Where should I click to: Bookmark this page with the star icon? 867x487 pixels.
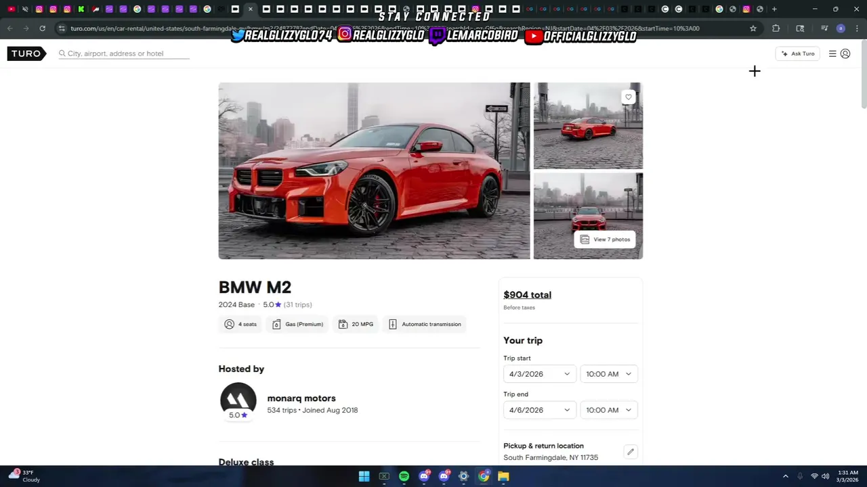click(753, 28)
